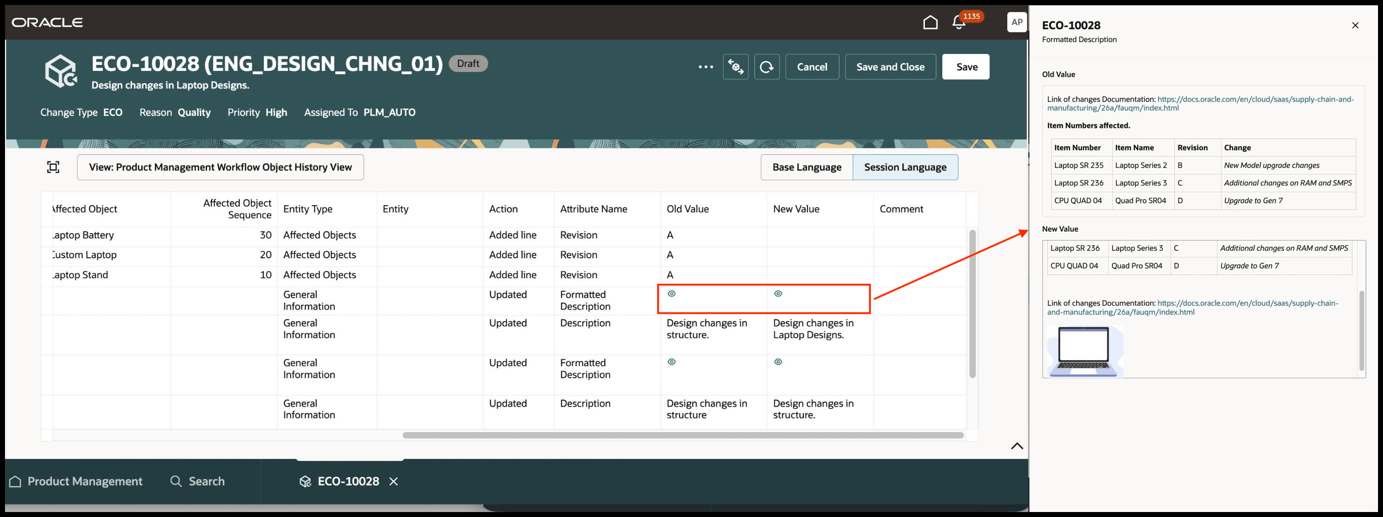Click the Draft status badge
This screenshot has width=1383, height=517.
[468, 63]
